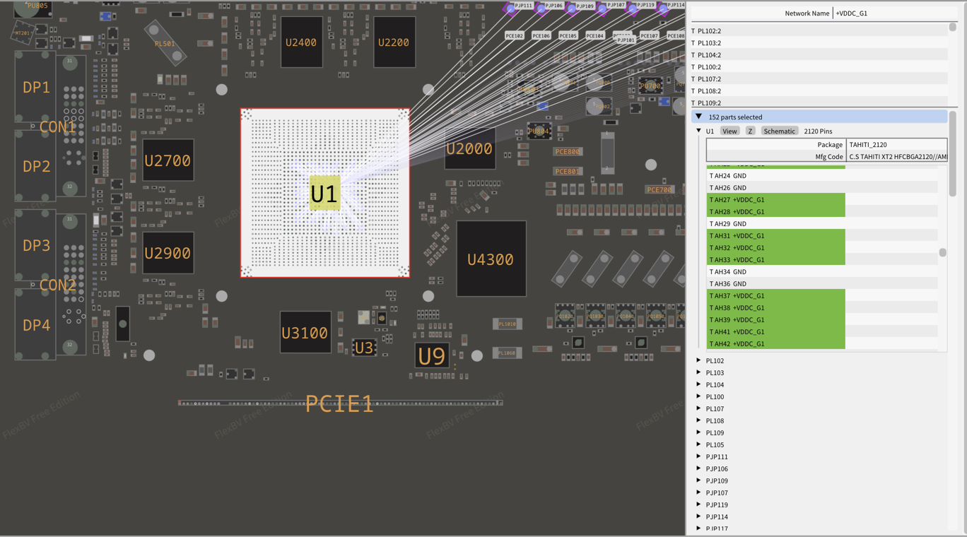Select PL104:2 in the net pin list
The height and width of the screenshot is (537, 967).
point(710,55)
